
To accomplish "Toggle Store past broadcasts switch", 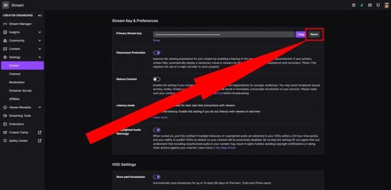I will click(x=157, y=177).
